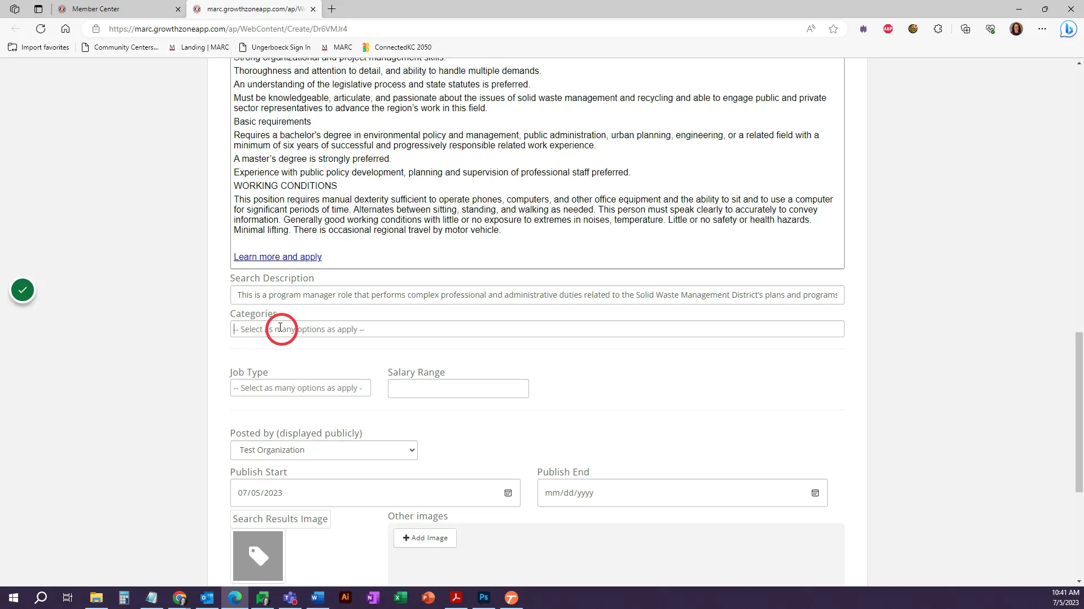Switch to Member Center tab
This screenshot has width=1084, height=609.
119,9
